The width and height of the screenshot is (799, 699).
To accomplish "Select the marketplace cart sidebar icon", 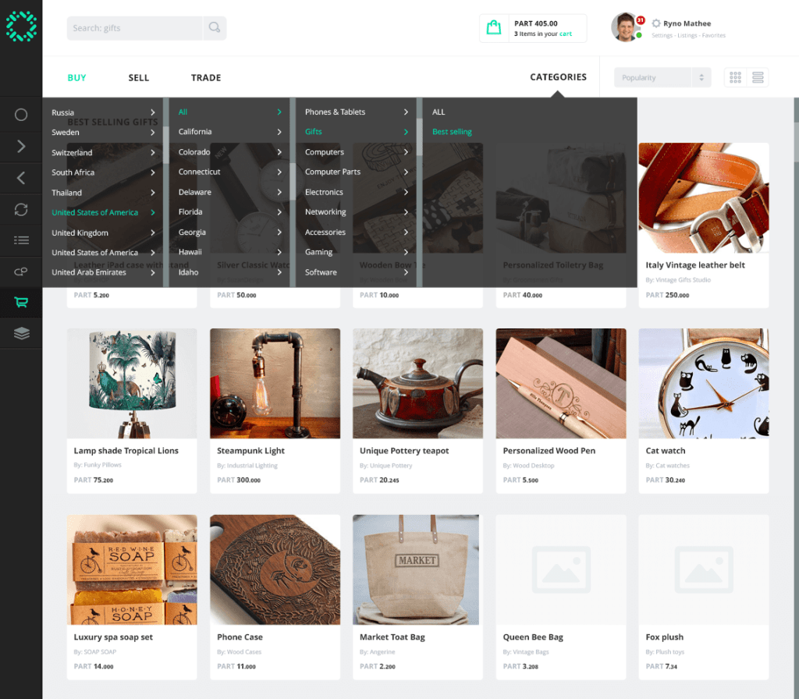I will (x=21, y=303).
